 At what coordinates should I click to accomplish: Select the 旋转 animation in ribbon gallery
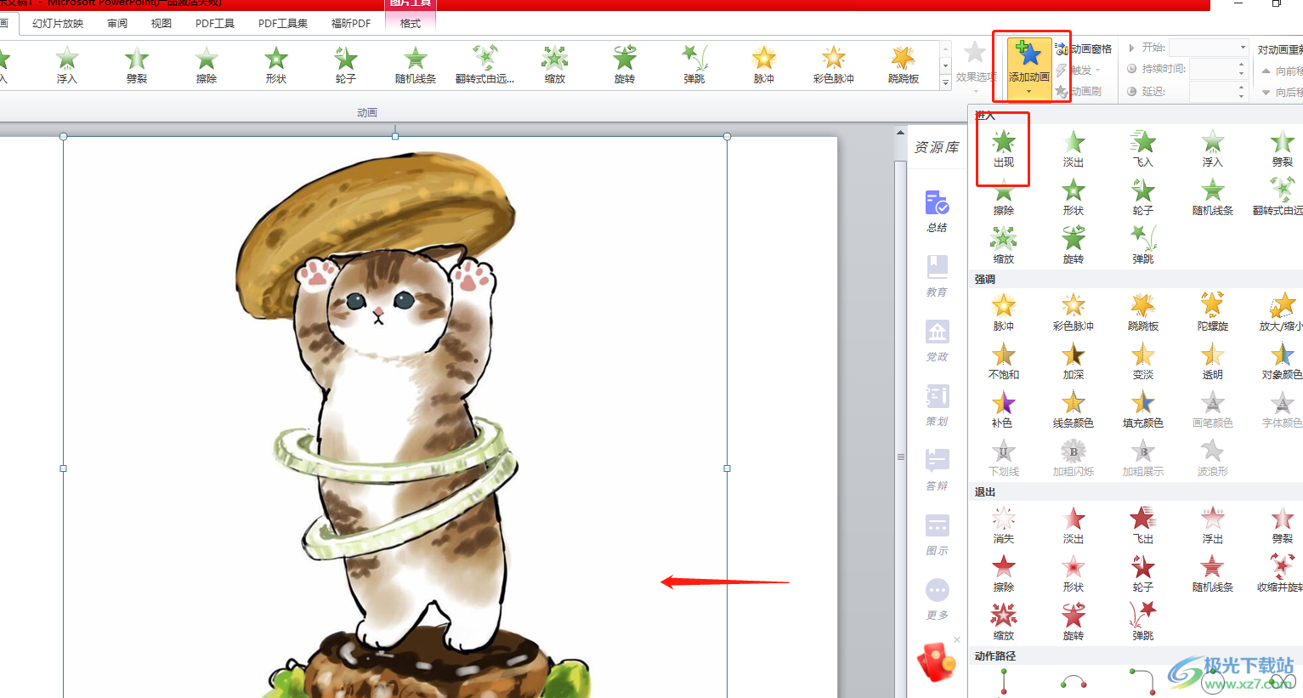(x=625, y=65)
